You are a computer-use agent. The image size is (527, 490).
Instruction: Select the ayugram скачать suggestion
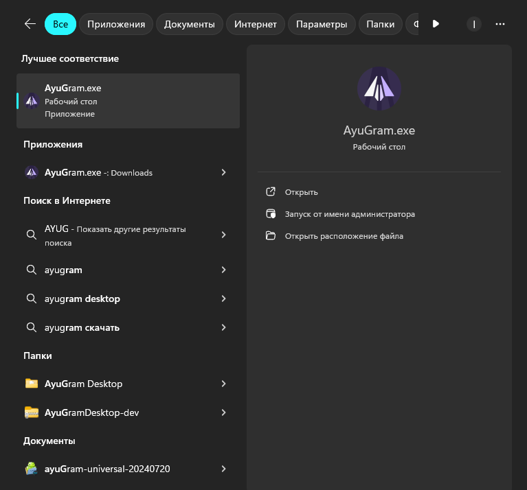point(128,327)
